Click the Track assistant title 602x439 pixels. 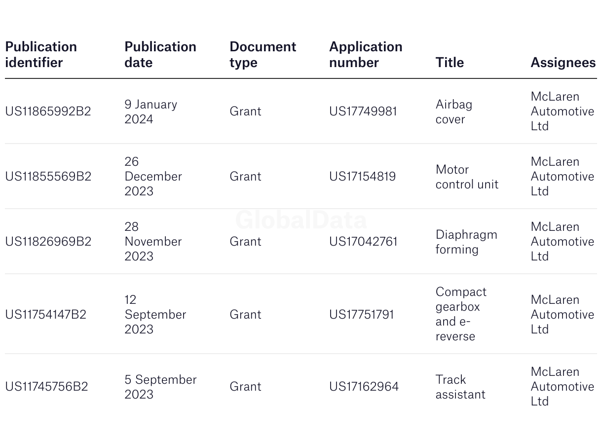(460, 387)
